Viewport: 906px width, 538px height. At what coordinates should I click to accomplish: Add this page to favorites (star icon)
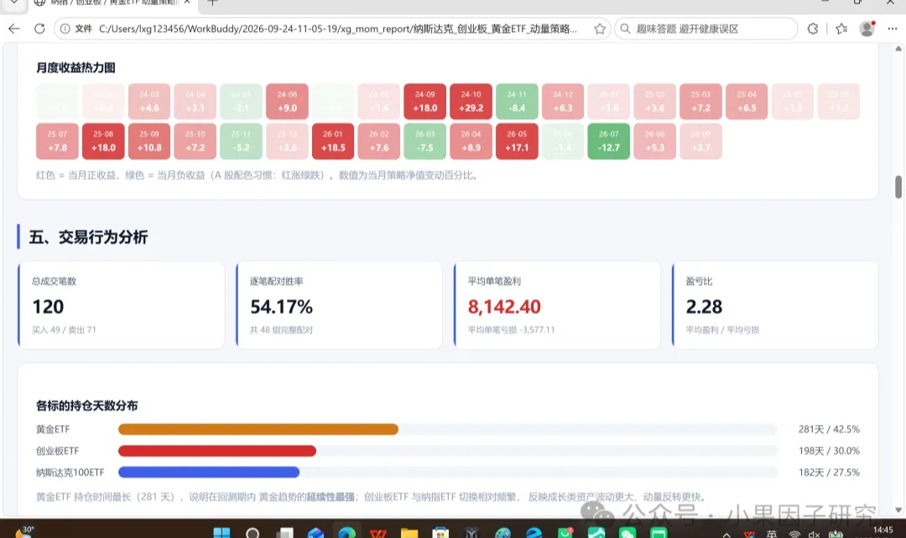(600, 28)
